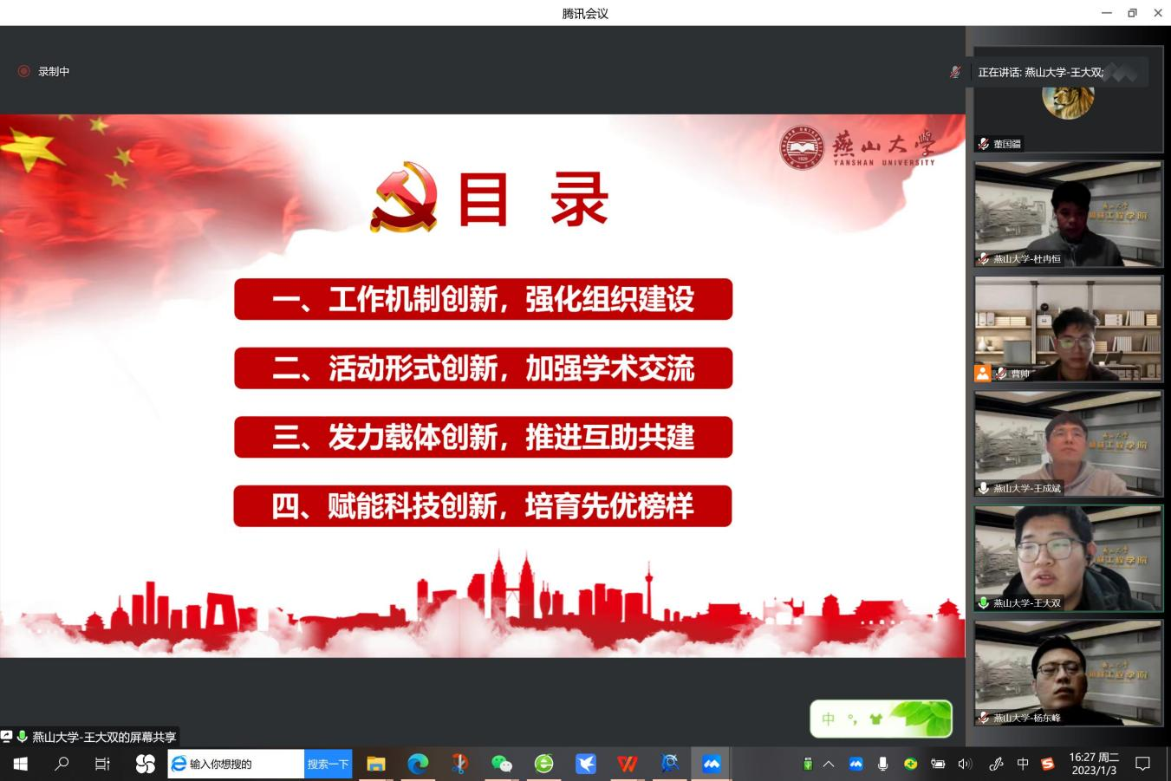
Task: Expand hidden system tray icons chevron
Action: tap(829, 764)
